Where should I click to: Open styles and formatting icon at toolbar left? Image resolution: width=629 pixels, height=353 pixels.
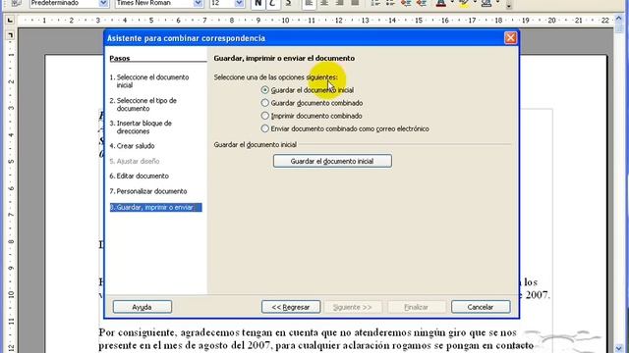16,3
